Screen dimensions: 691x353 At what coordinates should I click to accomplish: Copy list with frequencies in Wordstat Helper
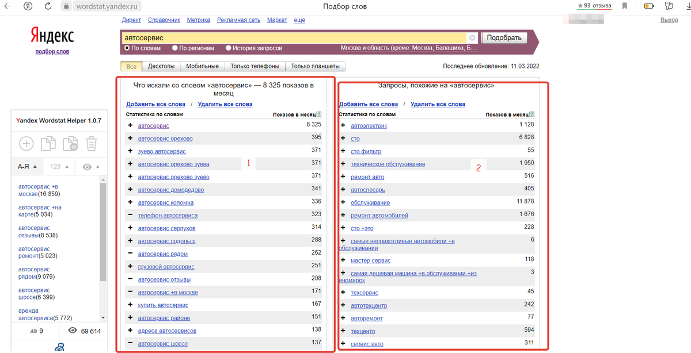coord(70,143)
